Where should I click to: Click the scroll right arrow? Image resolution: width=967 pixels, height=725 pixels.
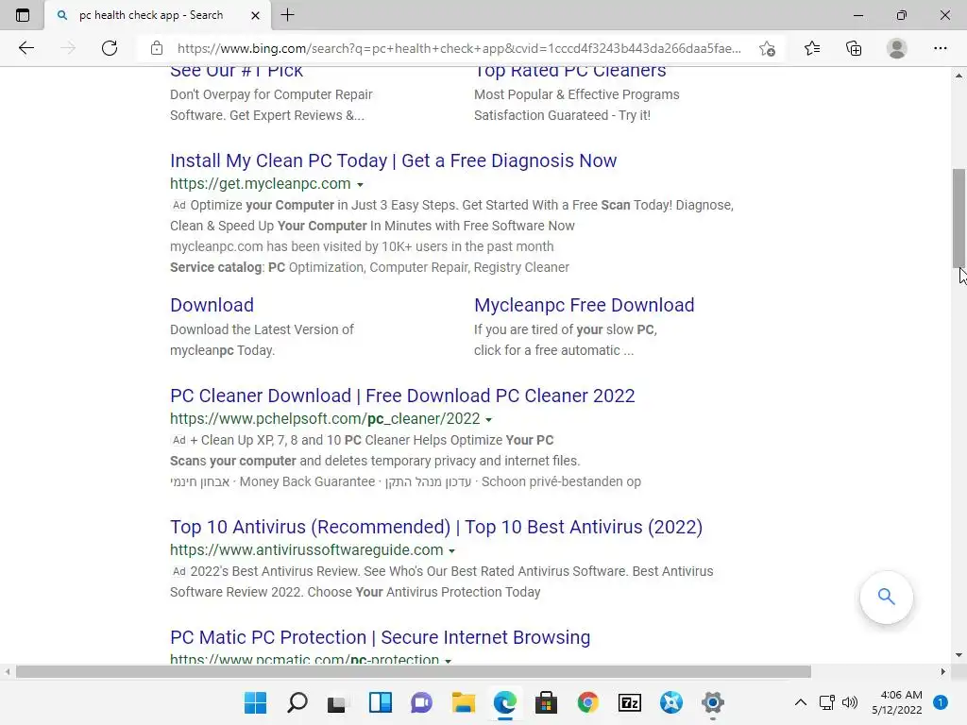click(943, 672)
